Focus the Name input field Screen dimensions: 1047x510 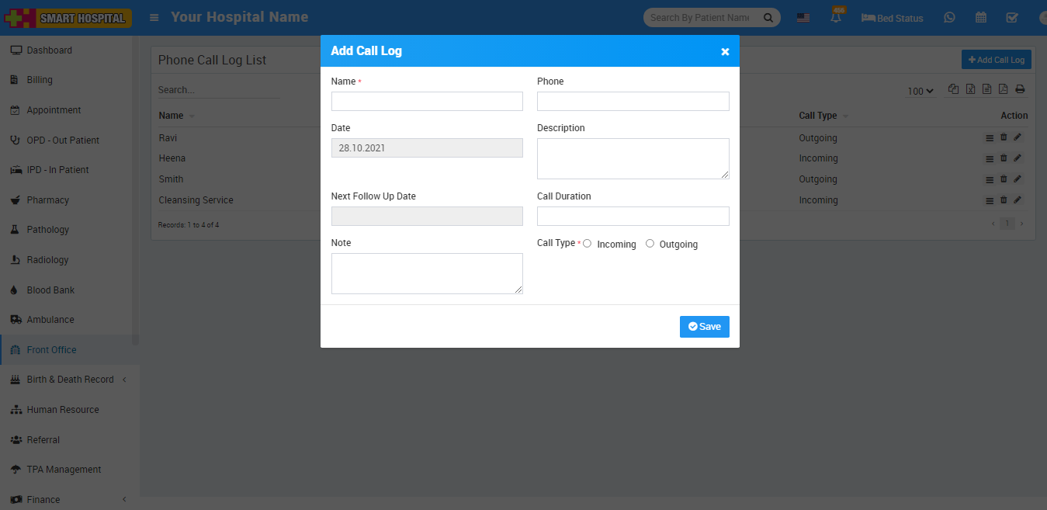pyautogui.click(x=427, y=102)
